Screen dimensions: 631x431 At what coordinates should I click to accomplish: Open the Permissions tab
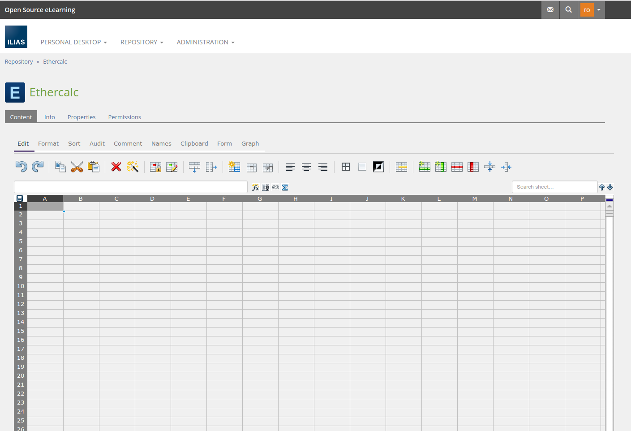pyautogui.click(x=124, y=117)
